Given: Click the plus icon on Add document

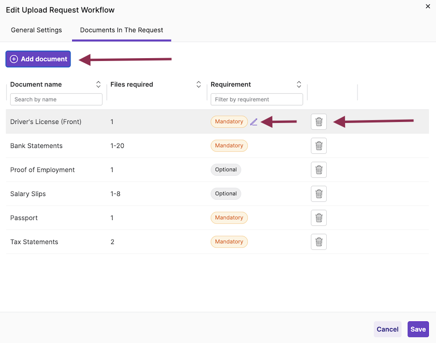Looking at the screenshot, I should 14,59.
